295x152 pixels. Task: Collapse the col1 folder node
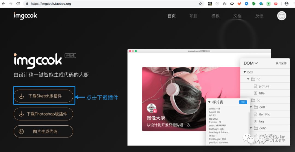(x=251, y=107)
